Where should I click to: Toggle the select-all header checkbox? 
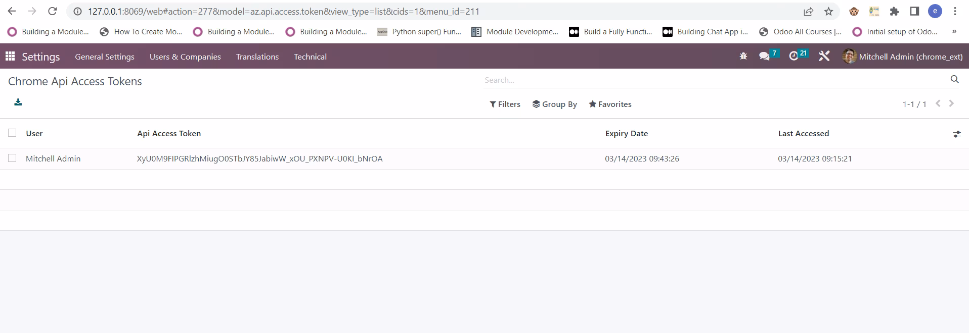pyautogui.click(x=12, y=133)
